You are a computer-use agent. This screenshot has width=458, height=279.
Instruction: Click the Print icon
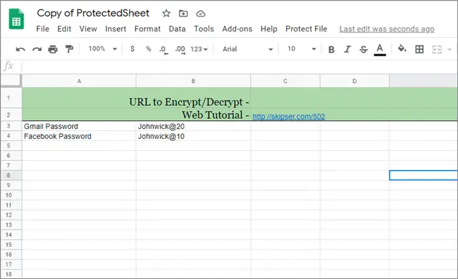click(53, 49)
